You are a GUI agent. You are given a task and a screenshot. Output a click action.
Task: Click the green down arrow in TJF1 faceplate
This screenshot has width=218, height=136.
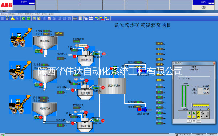click(x=189, y=113)
